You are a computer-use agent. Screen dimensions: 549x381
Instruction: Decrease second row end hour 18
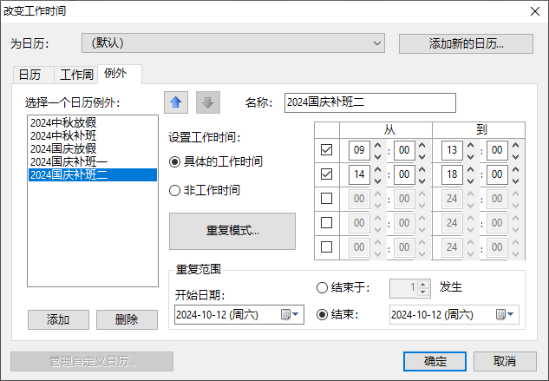[x=469, y=179]
